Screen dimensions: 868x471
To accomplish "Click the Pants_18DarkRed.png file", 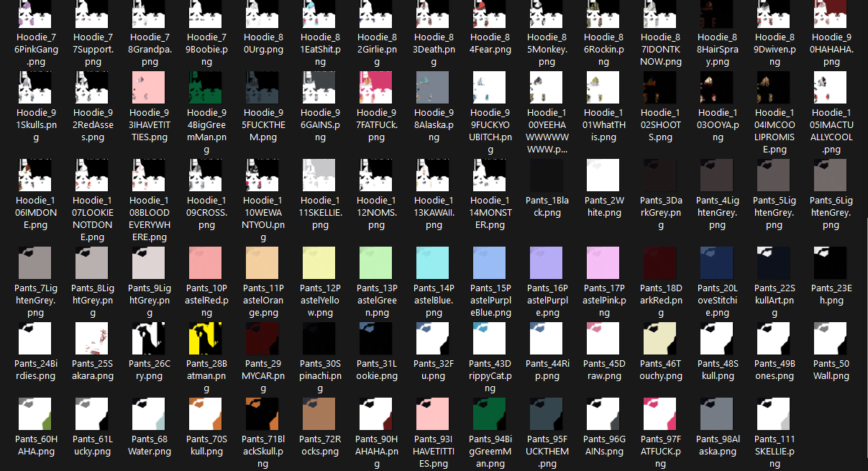I will (659, 282).
